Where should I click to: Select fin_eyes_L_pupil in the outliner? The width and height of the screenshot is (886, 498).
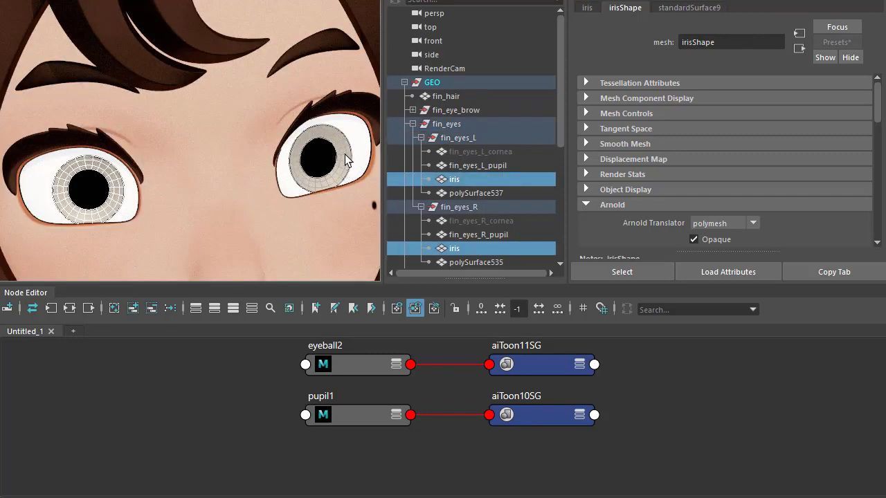tap(477, 165)
